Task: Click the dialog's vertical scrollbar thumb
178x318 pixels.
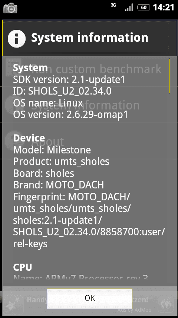Action: 169,76
